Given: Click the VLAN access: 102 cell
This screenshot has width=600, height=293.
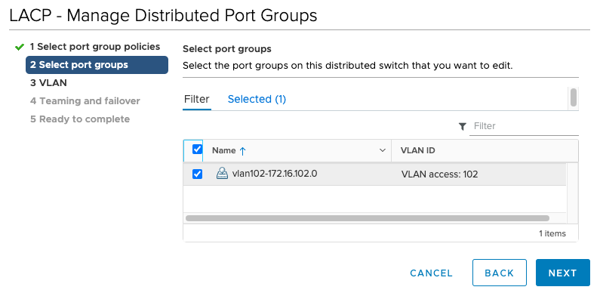Looking at the screenshot, I should tap(440, 174).
